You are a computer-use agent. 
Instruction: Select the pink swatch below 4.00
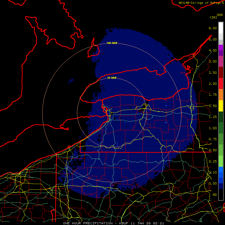[x=221, y=61]
